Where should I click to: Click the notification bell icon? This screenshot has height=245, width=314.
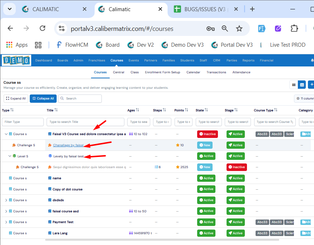click(312, 60)
